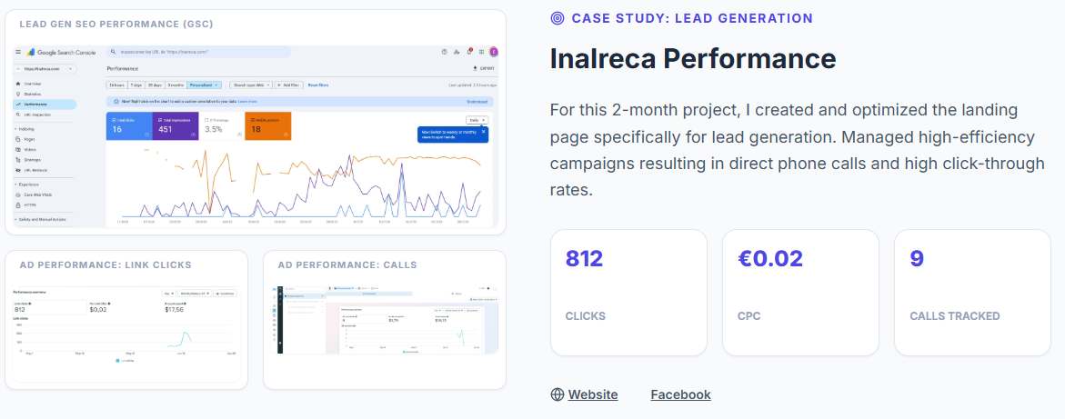Screen dimensions: 1065x419
Task: Select Performance in the Search Console sidebar
Action: [x=45, y=104]
